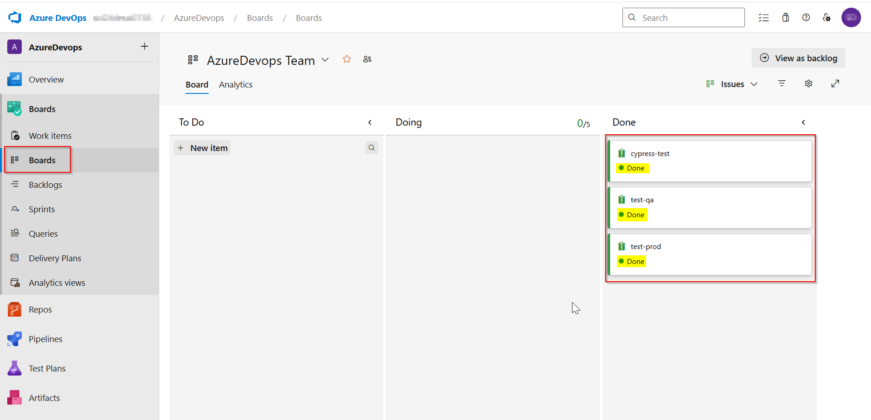
Task: Open the Marketplace shopping bag icon
Action: [786, 18]
